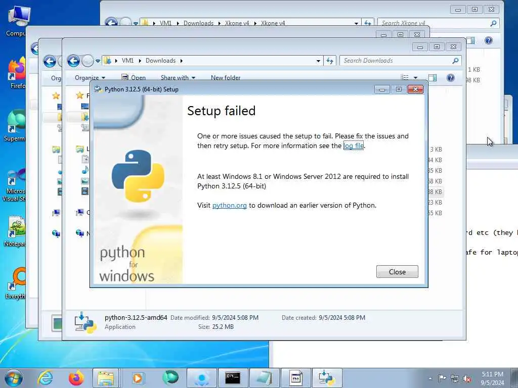Click Open in the explorer toolbar

click(134, 78)
